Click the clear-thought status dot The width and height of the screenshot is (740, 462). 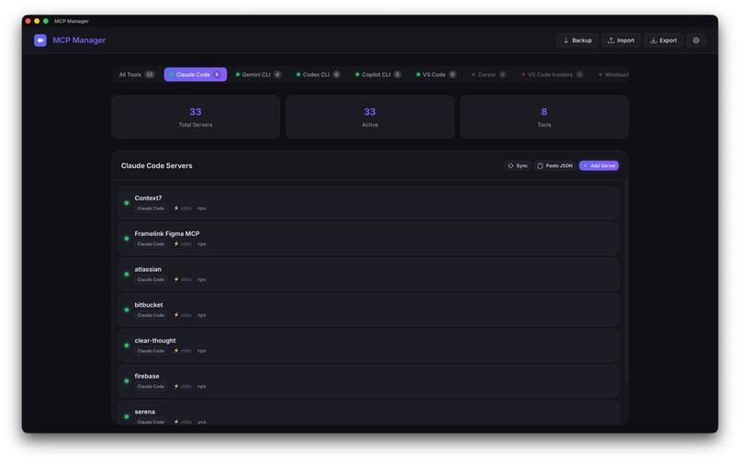coord(127,345)
